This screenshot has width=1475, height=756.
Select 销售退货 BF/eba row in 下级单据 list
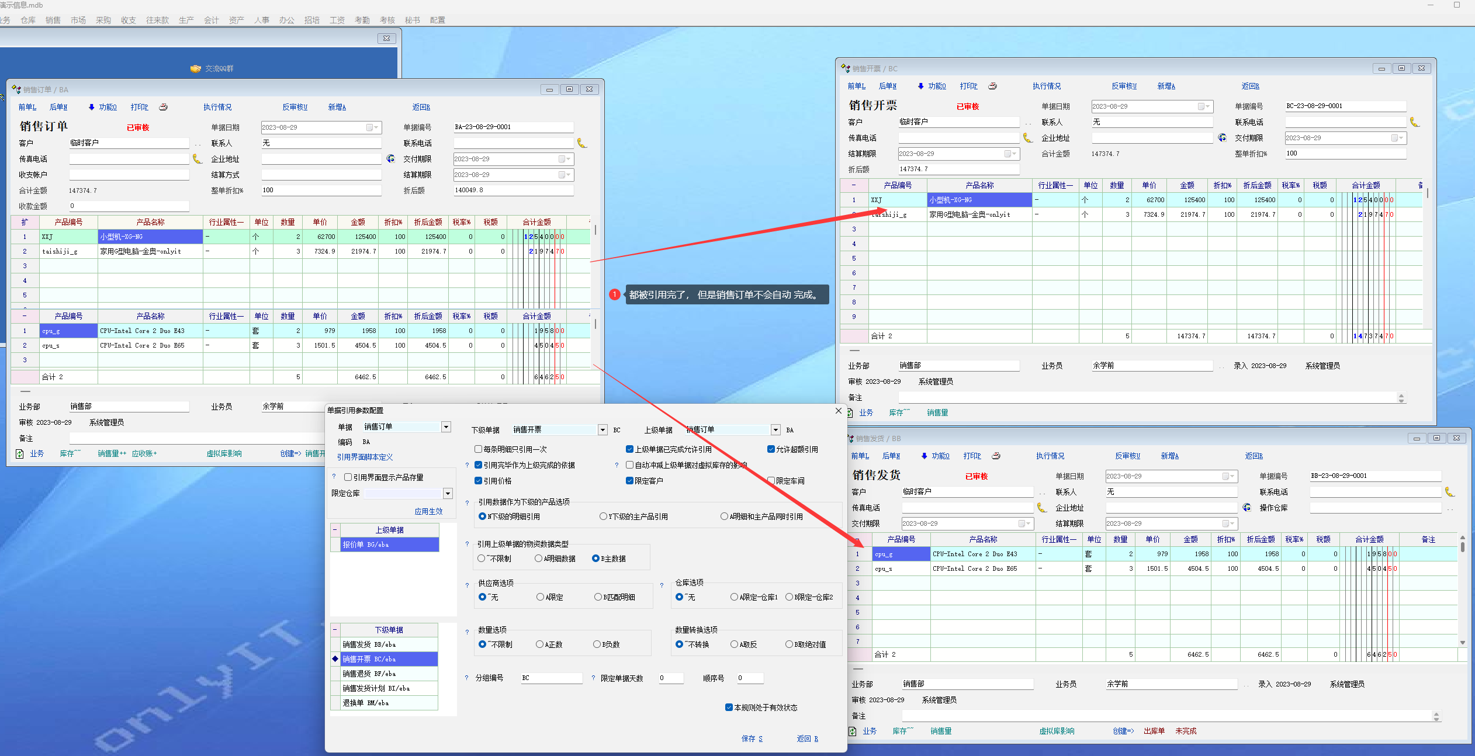pyautogui.click(x=369, y=674)
